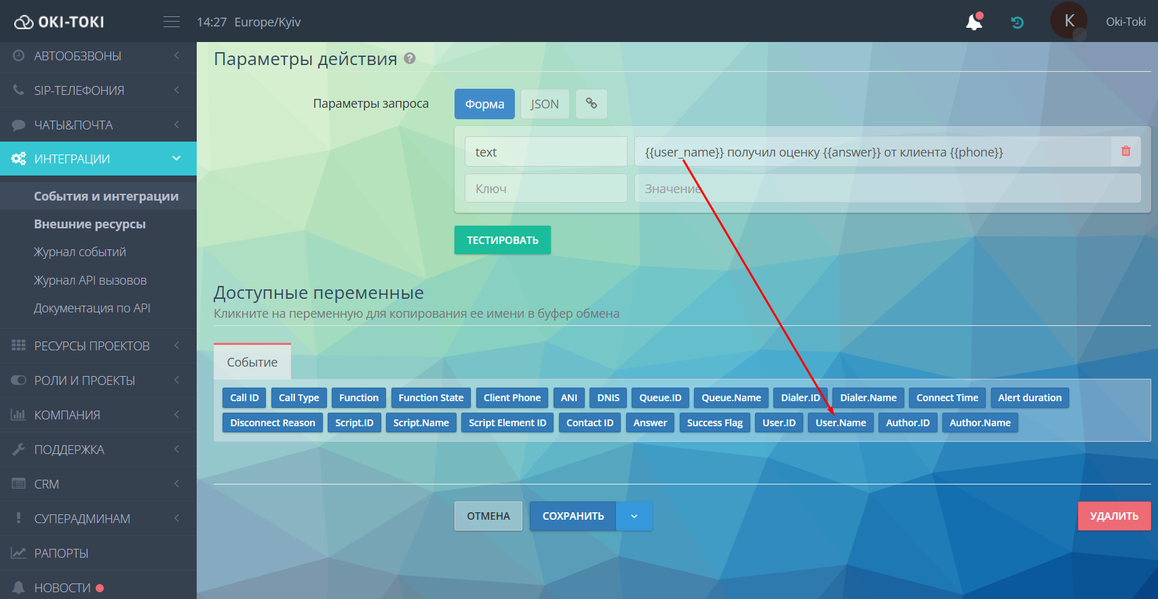Viewport: 1158px width, 599px height.
Task: Click the OKI-TOKI logo
Action: point(59,22)
